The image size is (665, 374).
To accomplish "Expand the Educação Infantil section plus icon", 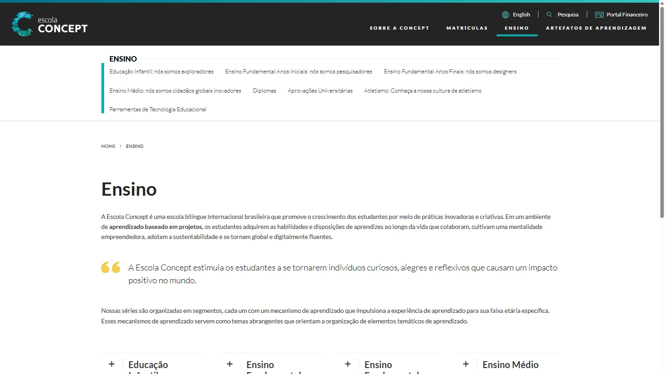I will pos(111,364).
